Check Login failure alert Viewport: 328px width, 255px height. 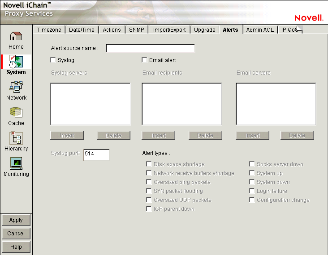pyautogui.click(x=252, y=191)
